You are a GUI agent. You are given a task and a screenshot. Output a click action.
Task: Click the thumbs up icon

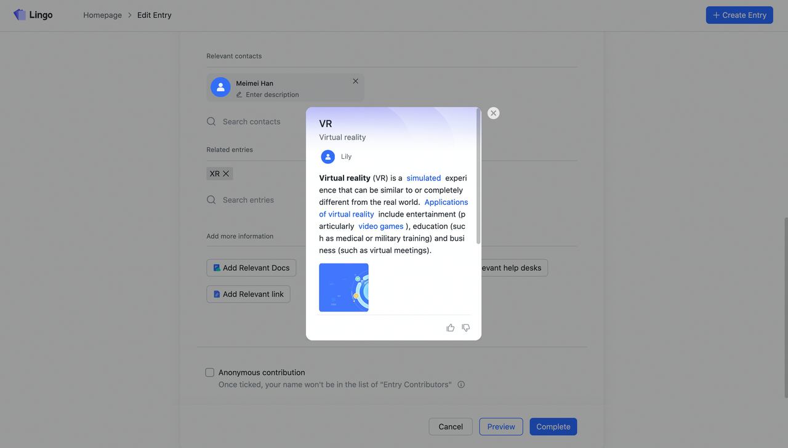pos(450,328)
